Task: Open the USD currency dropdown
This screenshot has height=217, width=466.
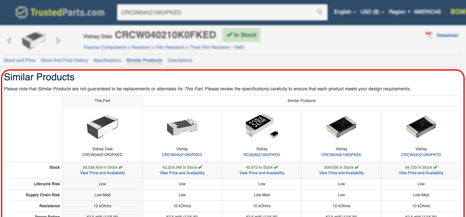Action: click(x=372, y=12)
